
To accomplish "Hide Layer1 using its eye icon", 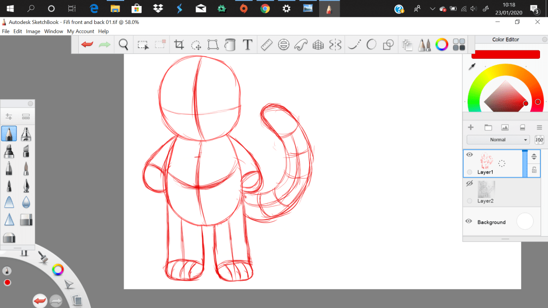I will pos(469,155).
